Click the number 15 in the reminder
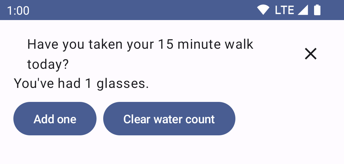This screenshot has width=344, height=164. pyautogui.click(x=166, y=44)
